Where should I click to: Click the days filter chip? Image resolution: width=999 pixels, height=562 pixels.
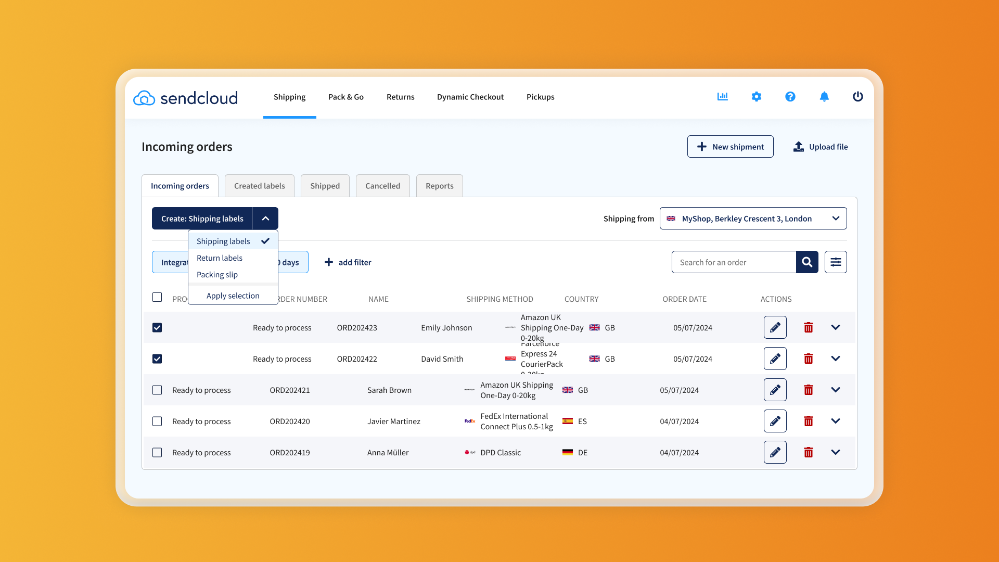coord(293,262)
